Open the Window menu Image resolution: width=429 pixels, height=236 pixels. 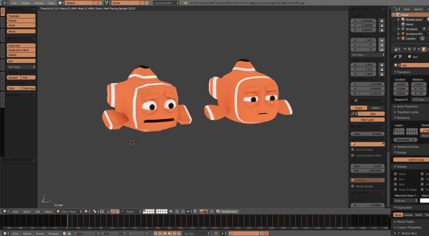point(39,3)
